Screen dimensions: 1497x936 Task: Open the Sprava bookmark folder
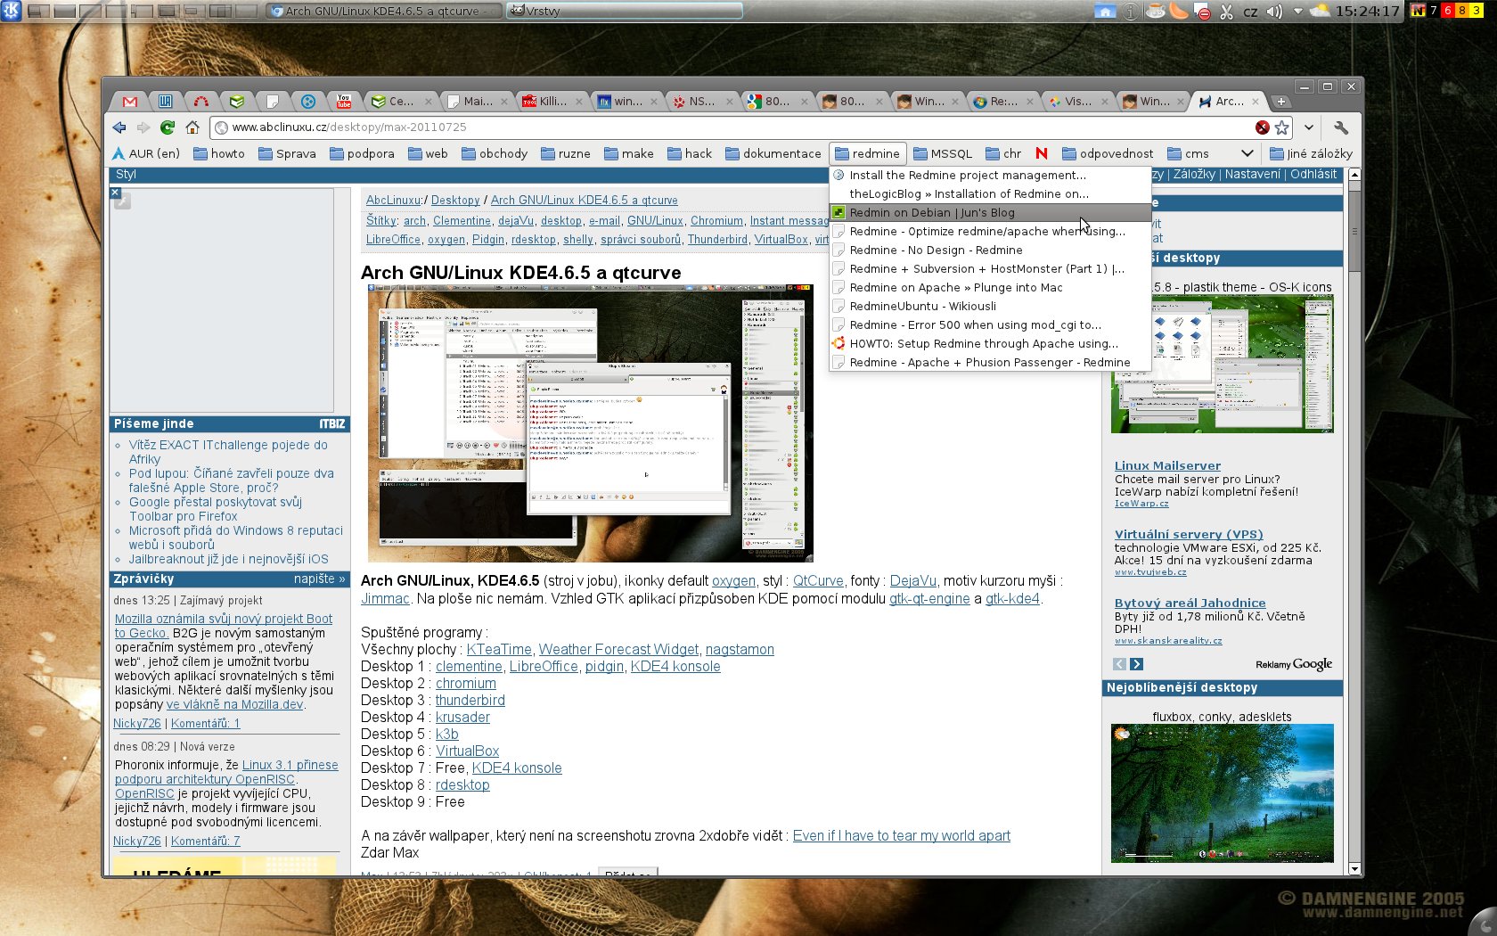(x=288, y=153)
